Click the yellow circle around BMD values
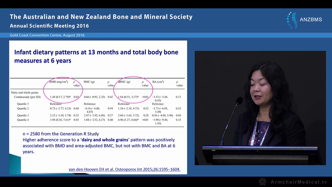The image size is (332, 187). click(x=63, y=90)
